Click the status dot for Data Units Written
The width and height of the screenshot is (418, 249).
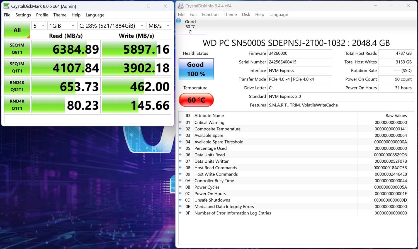[180, 161]
